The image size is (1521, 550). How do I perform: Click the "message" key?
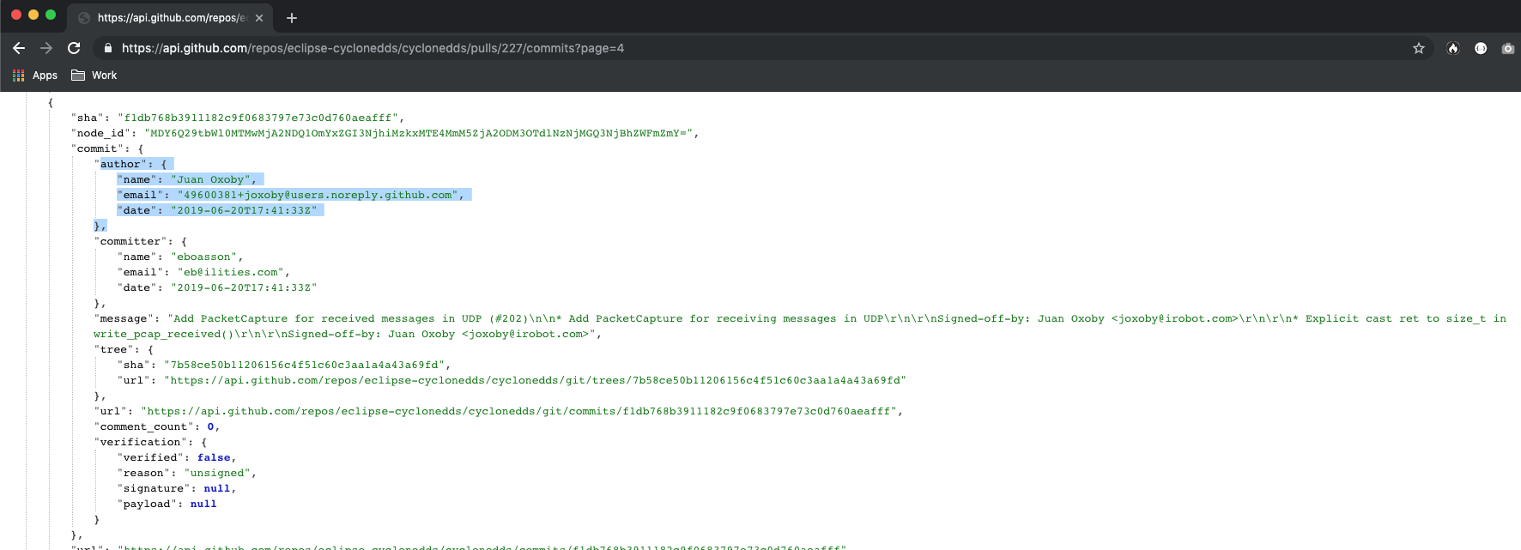click(x=124, y=318)
